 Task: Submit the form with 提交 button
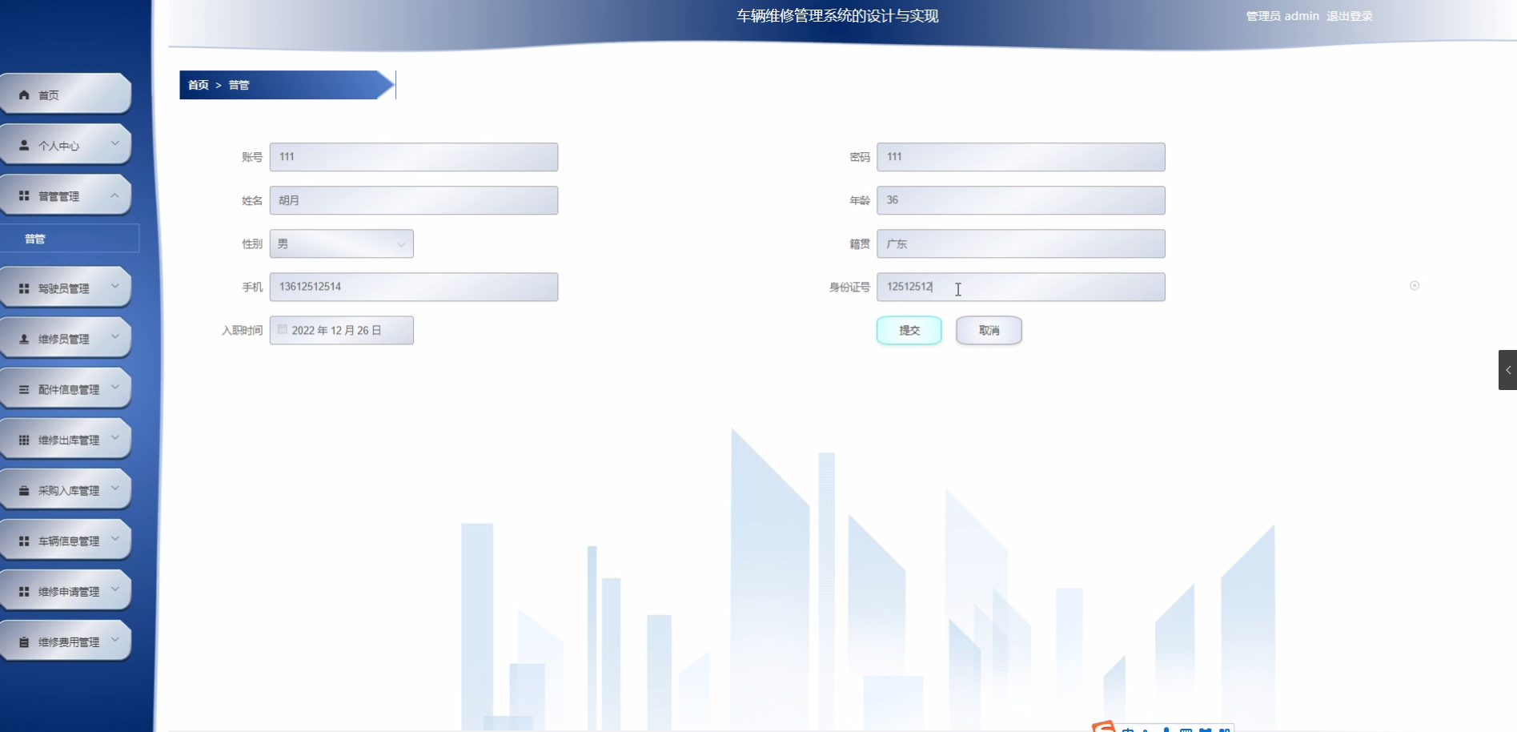point(909,330)
